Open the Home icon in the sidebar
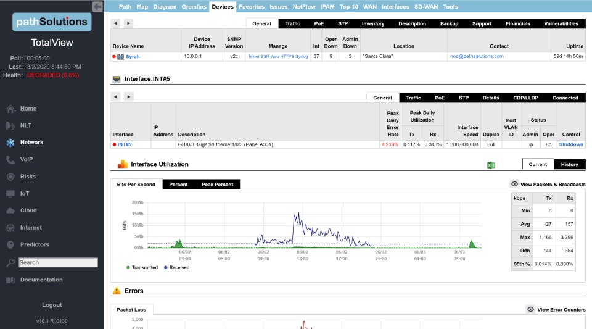 tap(10, 109)
